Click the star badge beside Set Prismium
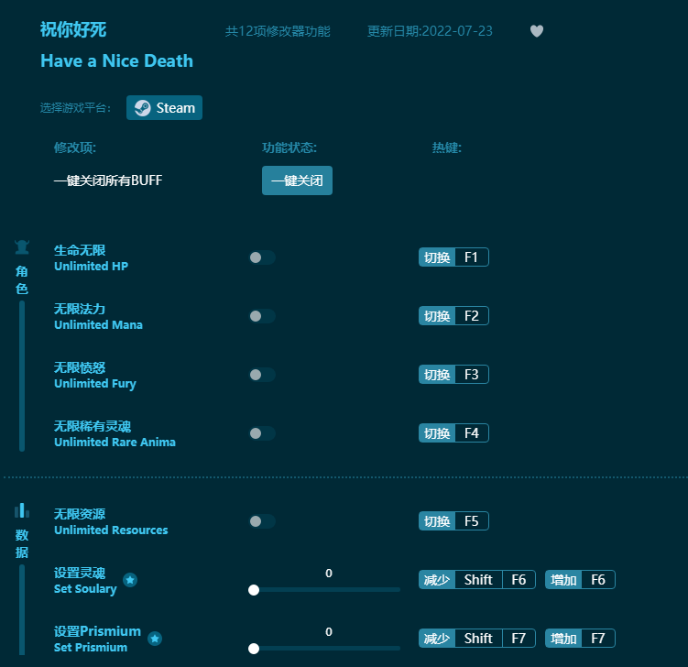 (155, 639)
